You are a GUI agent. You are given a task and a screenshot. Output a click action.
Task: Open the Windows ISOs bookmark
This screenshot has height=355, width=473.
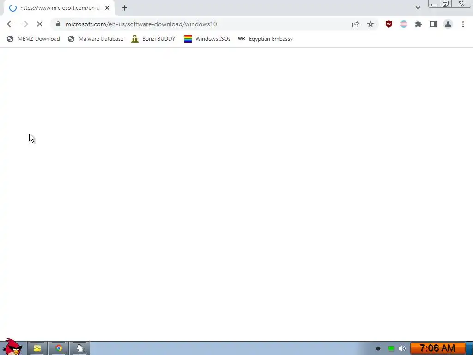207,39
